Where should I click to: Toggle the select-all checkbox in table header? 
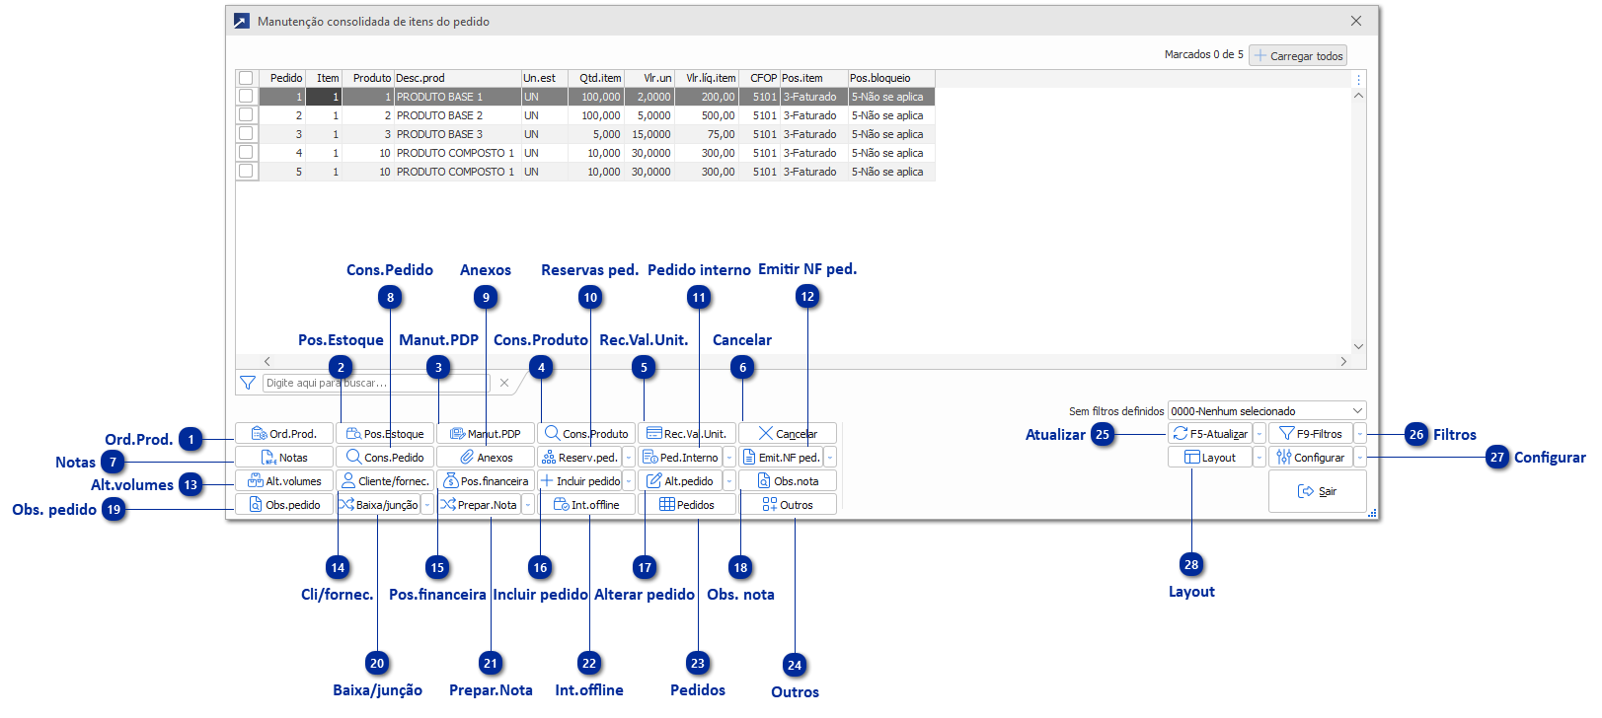[246, 78]
